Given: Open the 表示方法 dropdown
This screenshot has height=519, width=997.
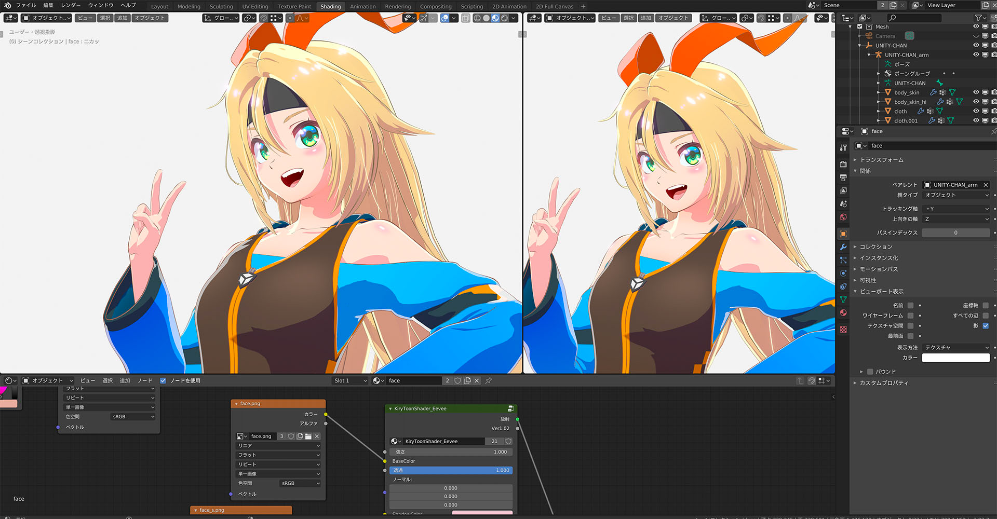Looking at the screenshot, I should tap(956, 348).
